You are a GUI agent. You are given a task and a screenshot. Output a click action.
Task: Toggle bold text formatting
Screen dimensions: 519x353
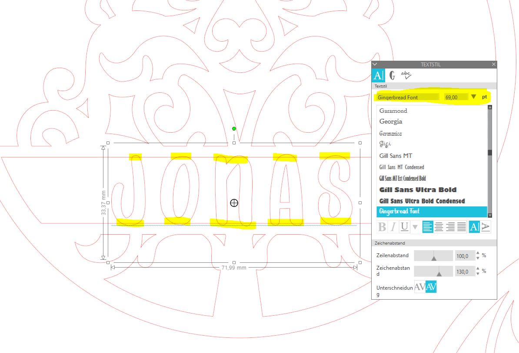click(x=382, y=227)
